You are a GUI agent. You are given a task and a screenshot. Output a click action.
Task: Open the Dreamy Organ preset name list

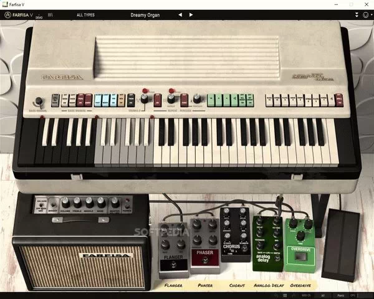[x=145, y=14]
